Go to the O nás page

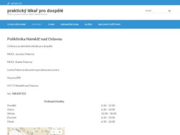51,24
